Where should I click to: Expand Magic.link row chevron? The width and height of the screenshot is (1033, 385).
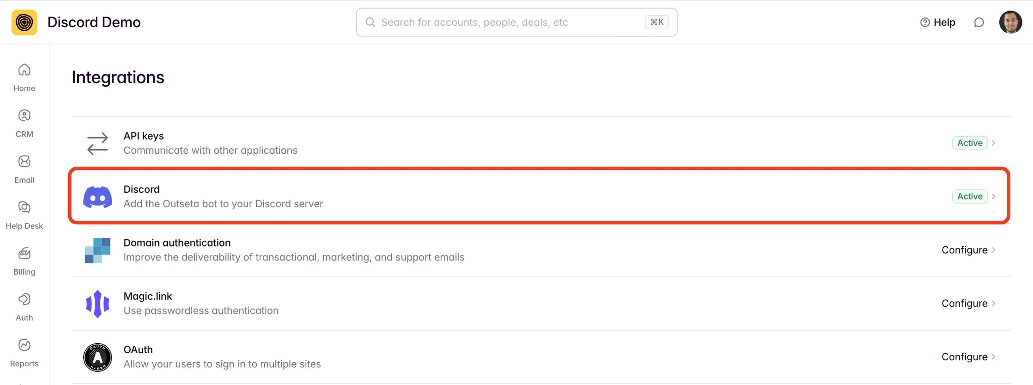994,303
